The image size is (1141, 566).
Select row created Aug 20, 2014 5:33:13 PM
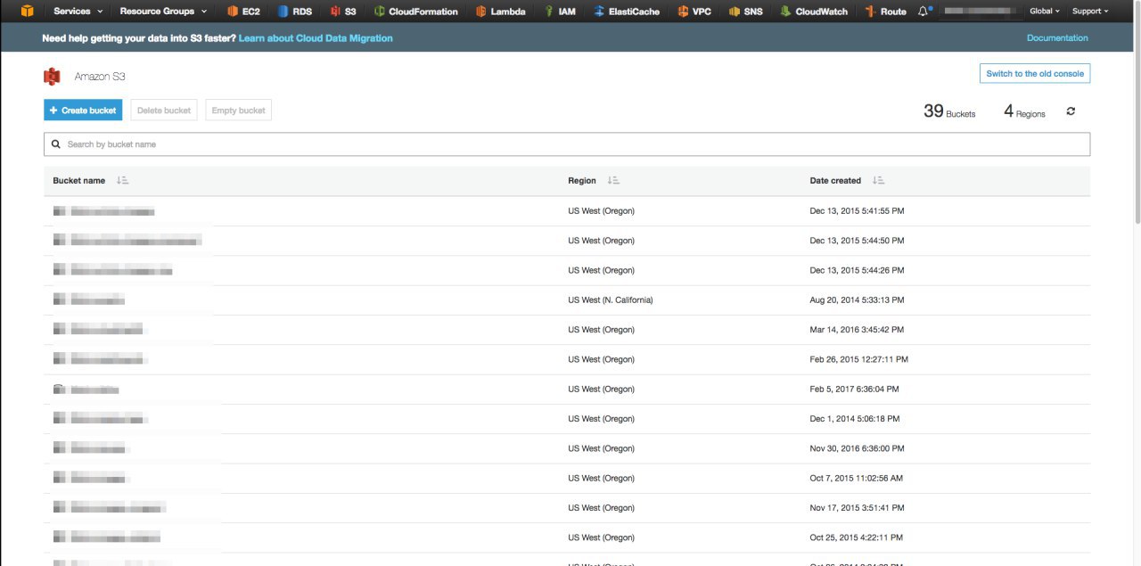point(567,300)
